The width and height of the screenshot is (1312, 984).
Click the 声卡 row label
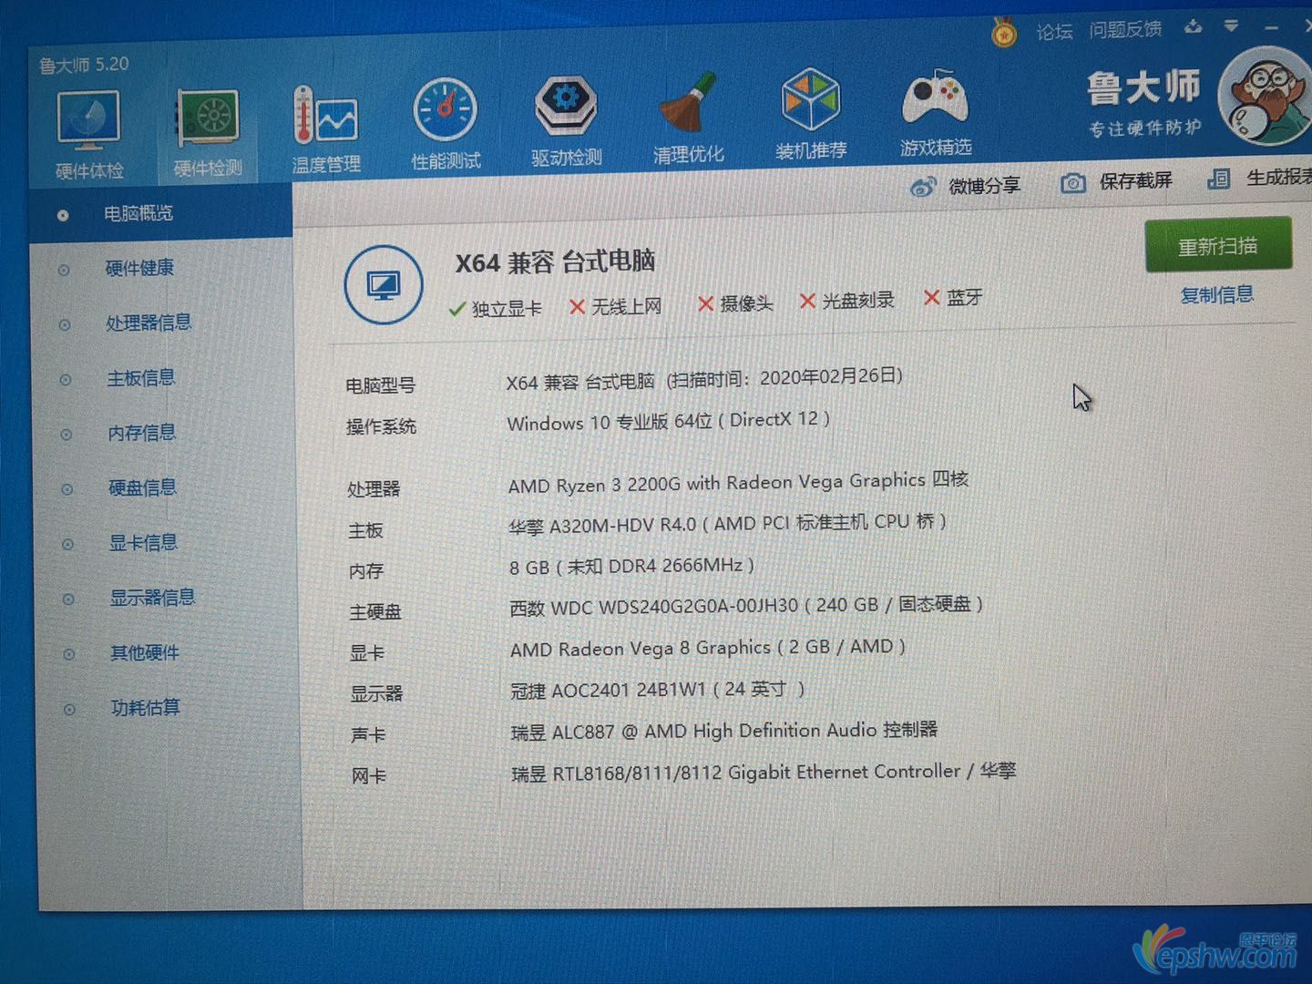tap(368, 735)
